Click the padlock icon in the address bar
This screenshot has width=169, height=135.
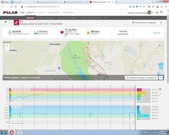(x=22, y=7)
